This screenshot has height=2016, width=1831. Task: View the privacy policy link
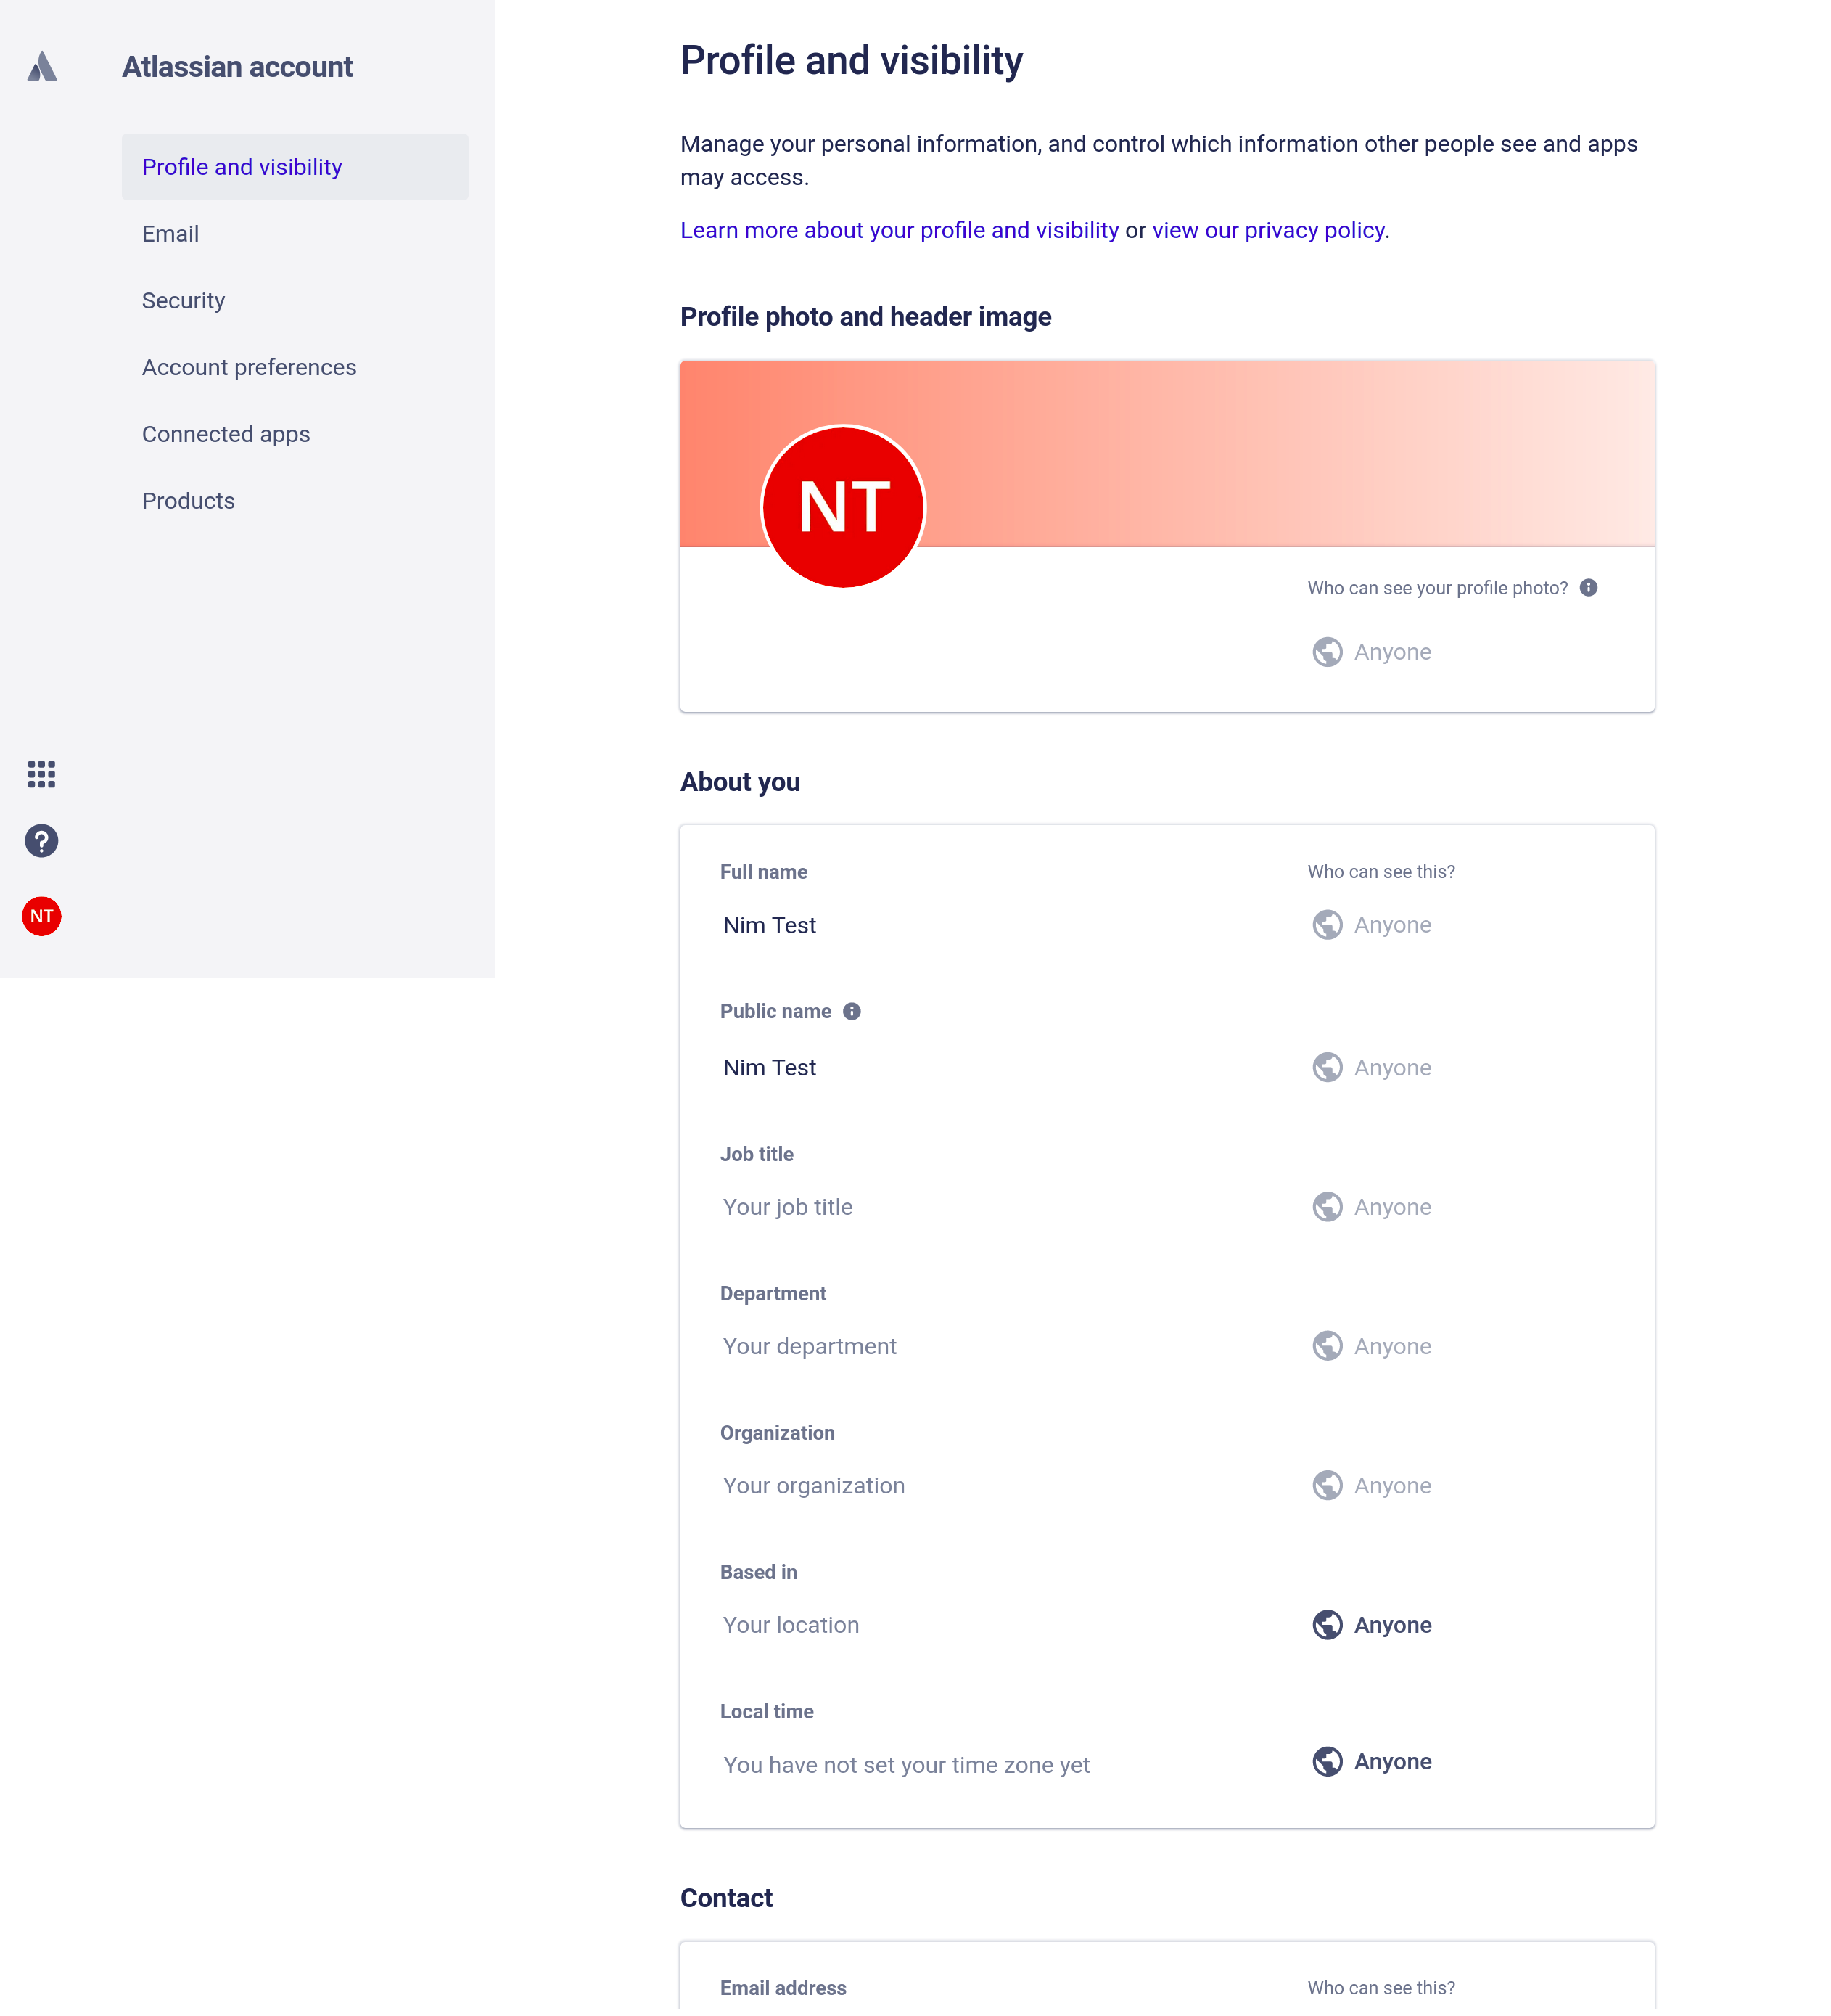click(x=1267, y=230)
